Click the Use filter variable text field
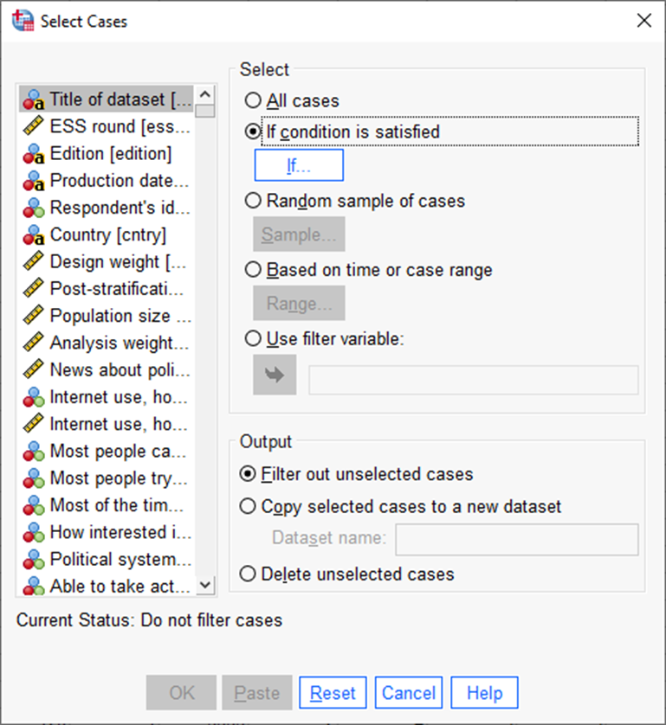This screenshot has width=666, height=725. (x=473, y=381)
